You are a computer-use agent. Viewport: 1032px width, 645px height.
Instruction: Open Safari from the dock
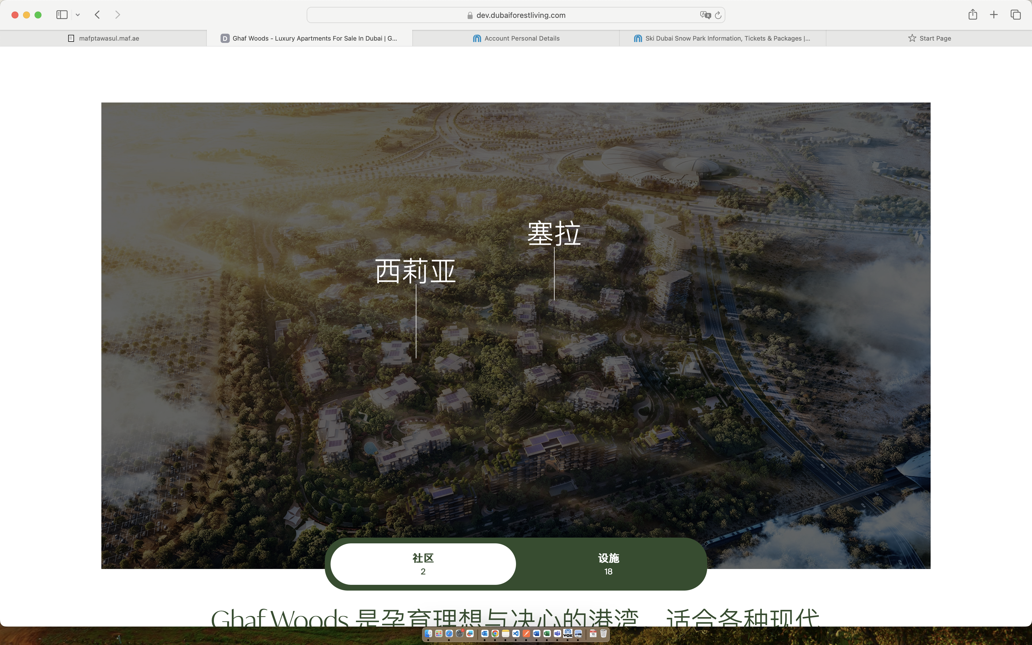point(449,633)
